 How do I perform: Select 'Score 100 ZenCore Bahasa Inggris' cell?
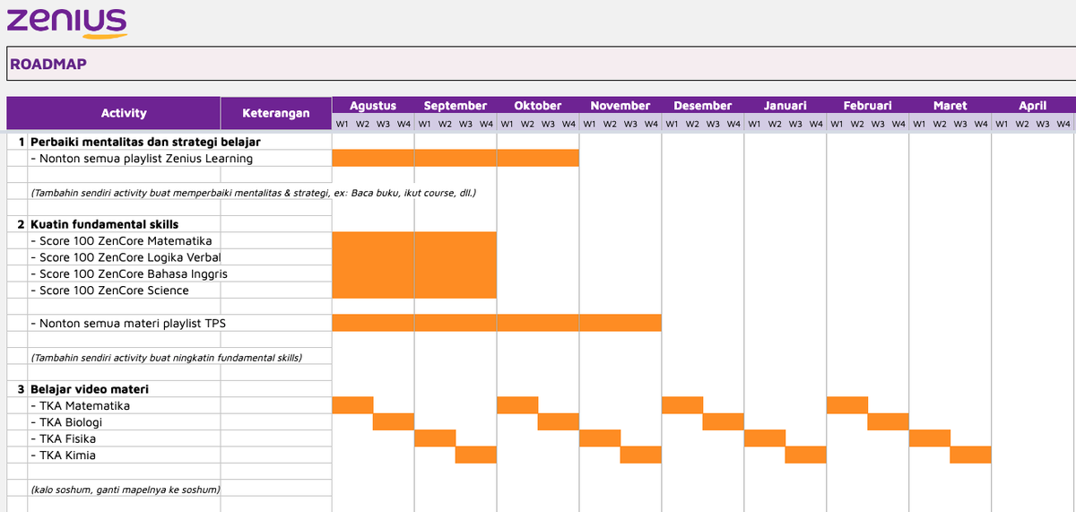(x=124, y=273)
